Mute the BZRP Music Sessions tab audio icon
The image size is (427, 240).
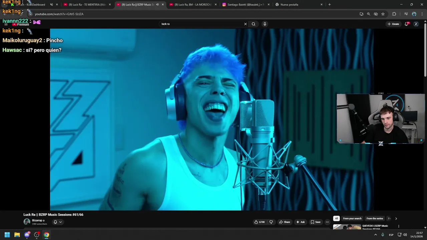pos(157,5)
